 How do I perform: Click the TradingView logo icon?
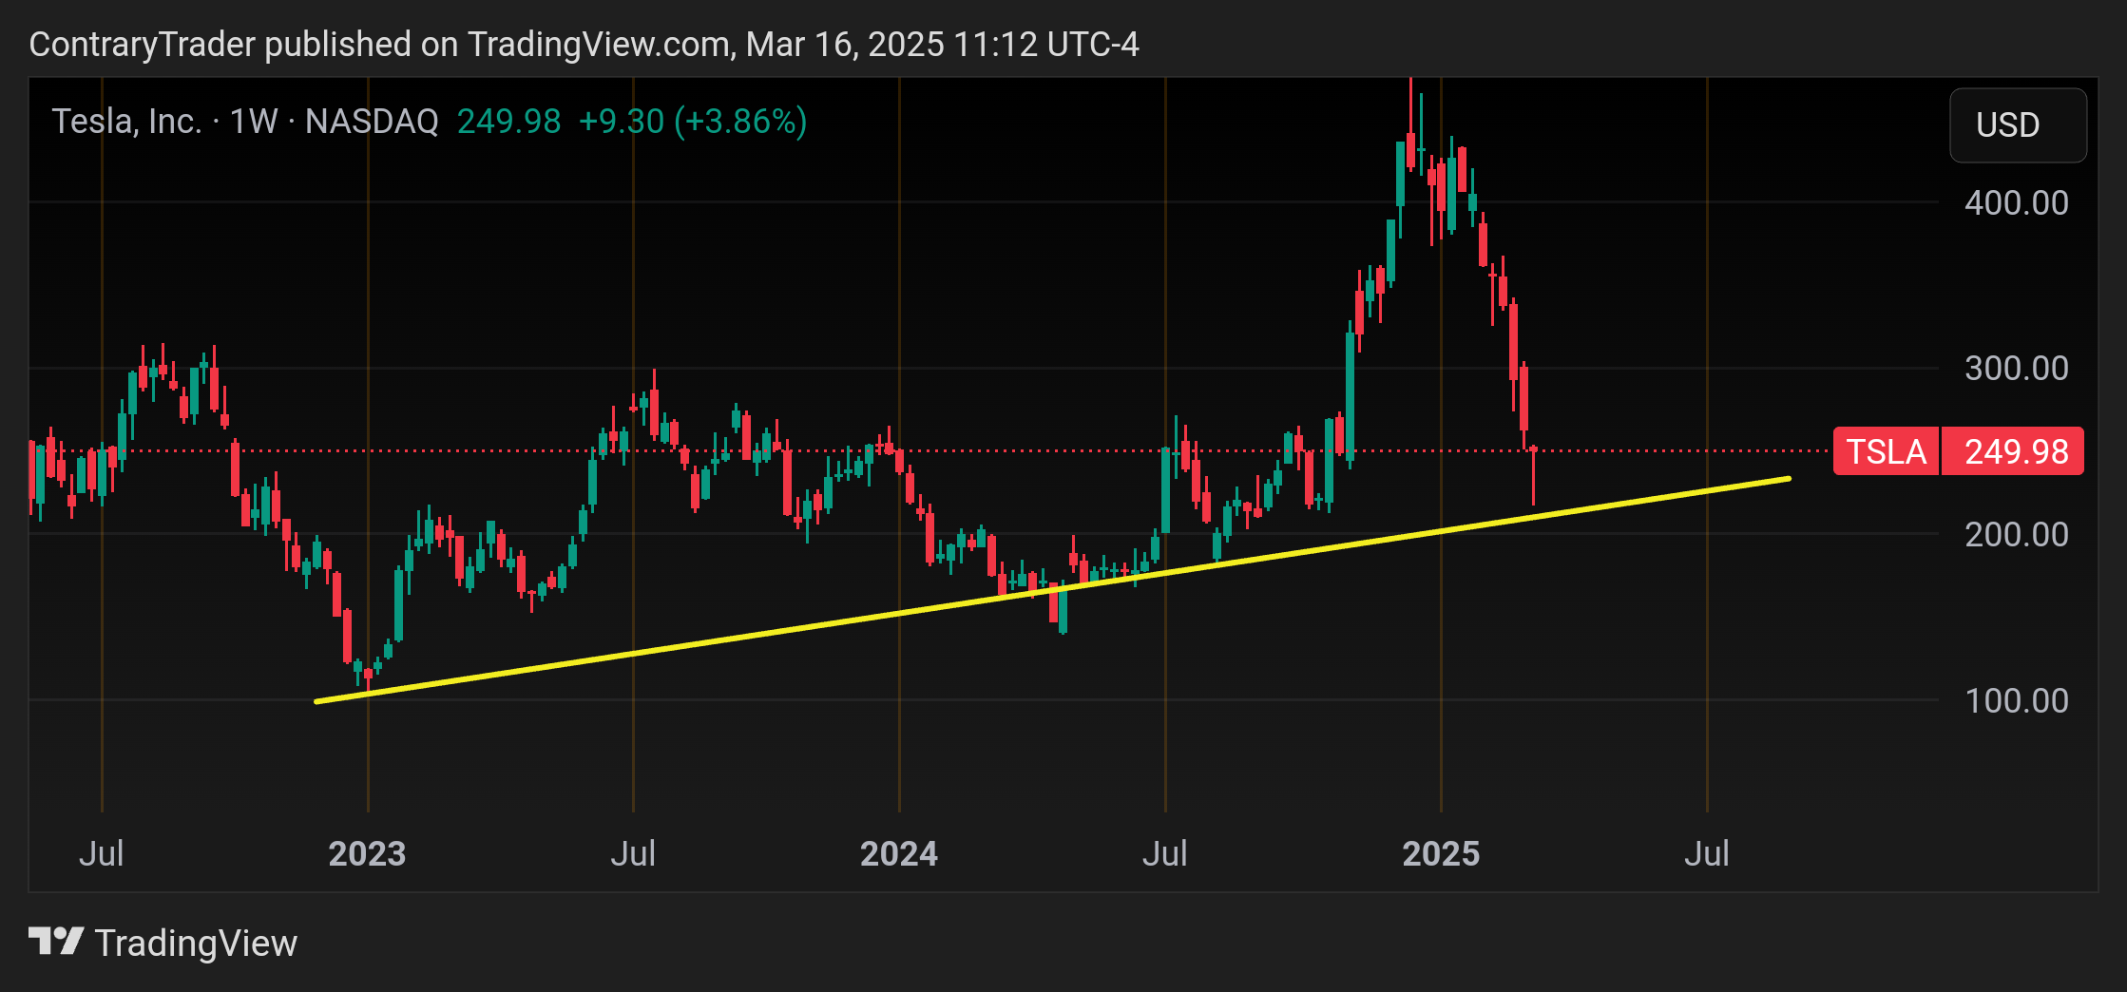pos(56,942)
